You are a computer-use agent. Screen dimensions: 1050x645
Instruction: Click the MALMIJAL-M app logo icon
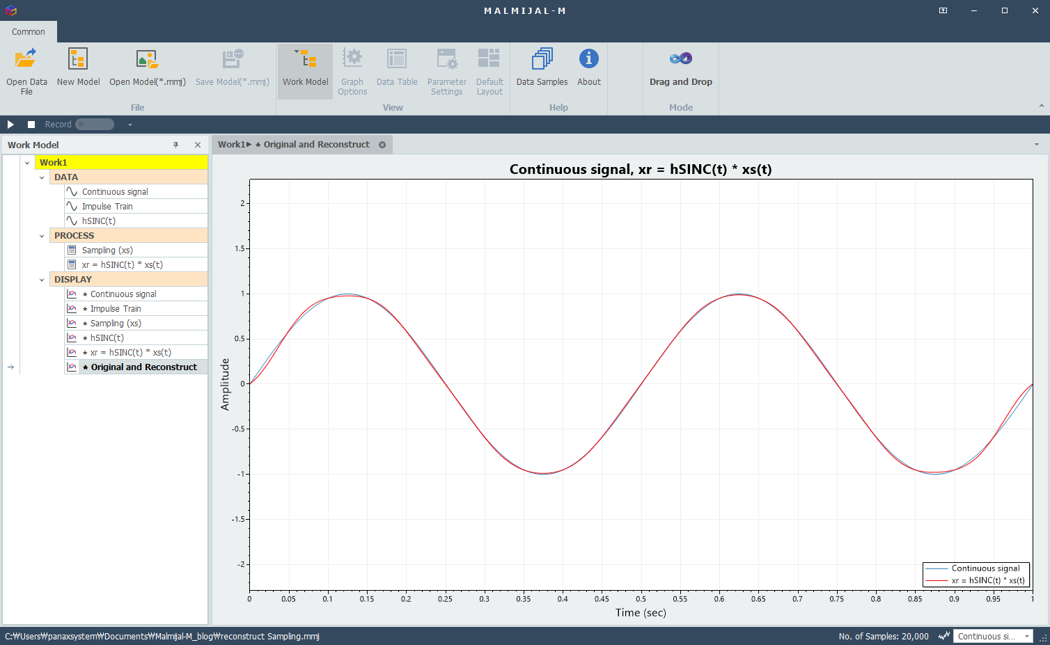tap(10, 10)
